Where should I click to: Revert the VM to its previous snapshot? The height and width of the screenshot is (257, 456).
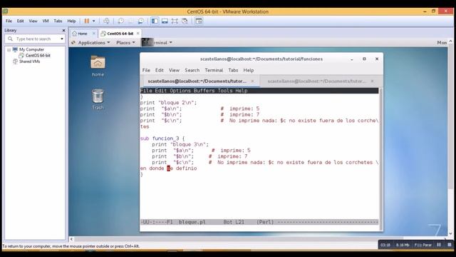[x=131, y=21]
